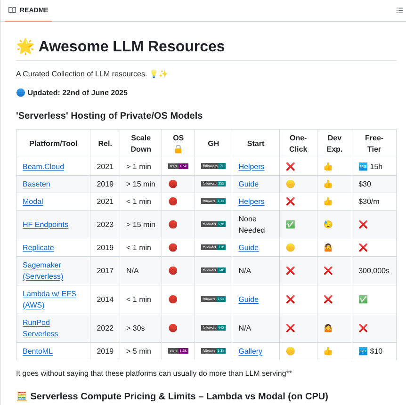Click the BentoML stars badge
The width and height of the screenshot is (406, 405).
click(x=178, y=351)
